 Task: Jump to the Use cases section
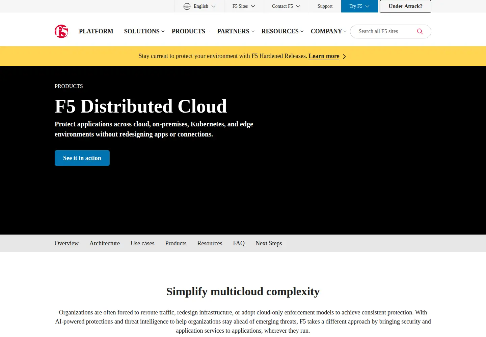142,243
